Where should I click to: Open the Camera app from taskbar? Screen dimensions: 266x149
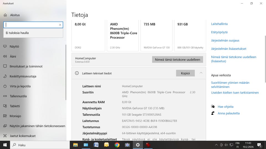tap(127, 145)
